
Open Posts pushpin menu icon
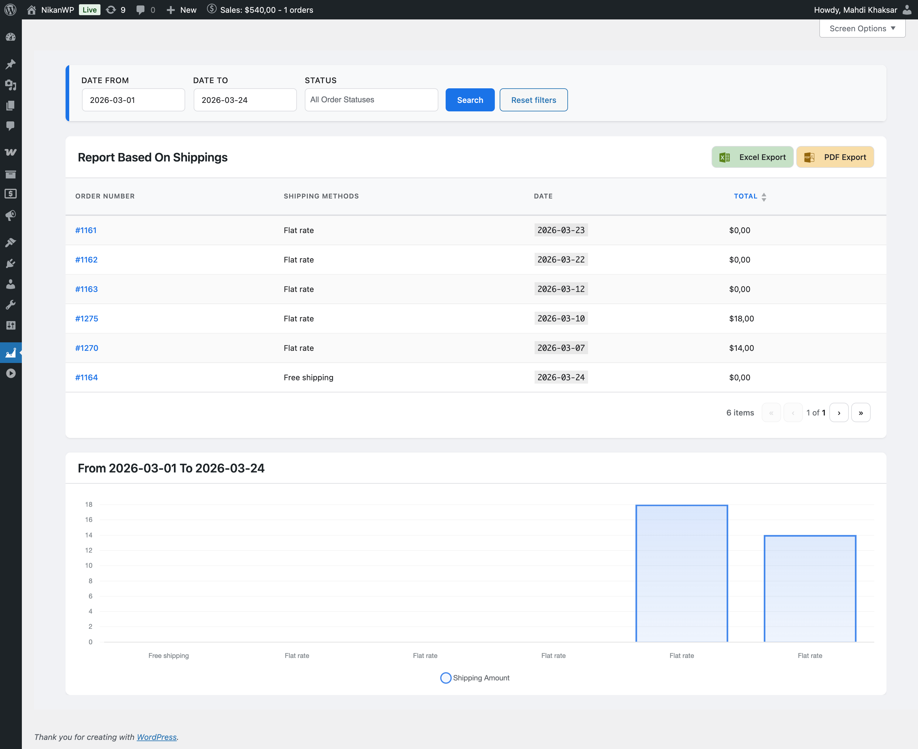pos(10,64)
